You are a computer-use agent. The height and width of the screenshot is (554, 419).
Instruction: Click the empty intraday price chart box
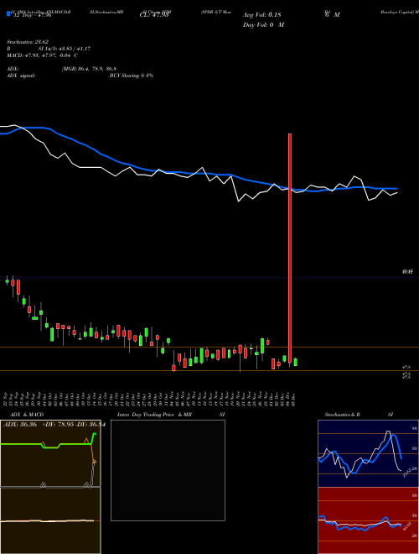pyautogui.click(x=168, y=470)
